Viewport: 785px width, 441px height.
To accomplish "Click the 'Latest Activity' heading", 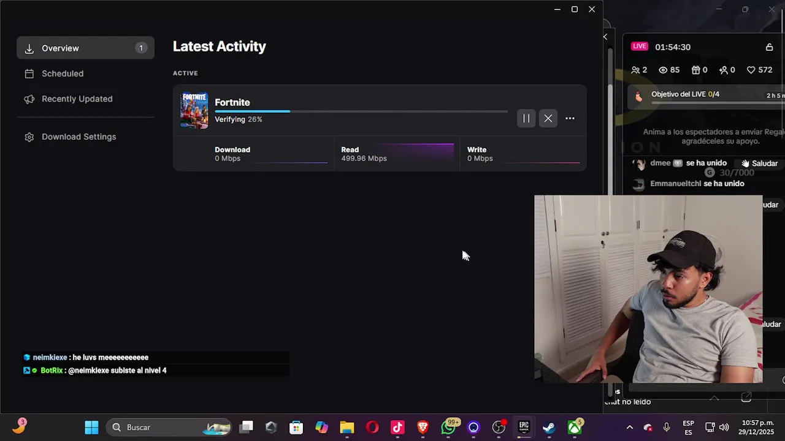I will click(x=220, y=47).
